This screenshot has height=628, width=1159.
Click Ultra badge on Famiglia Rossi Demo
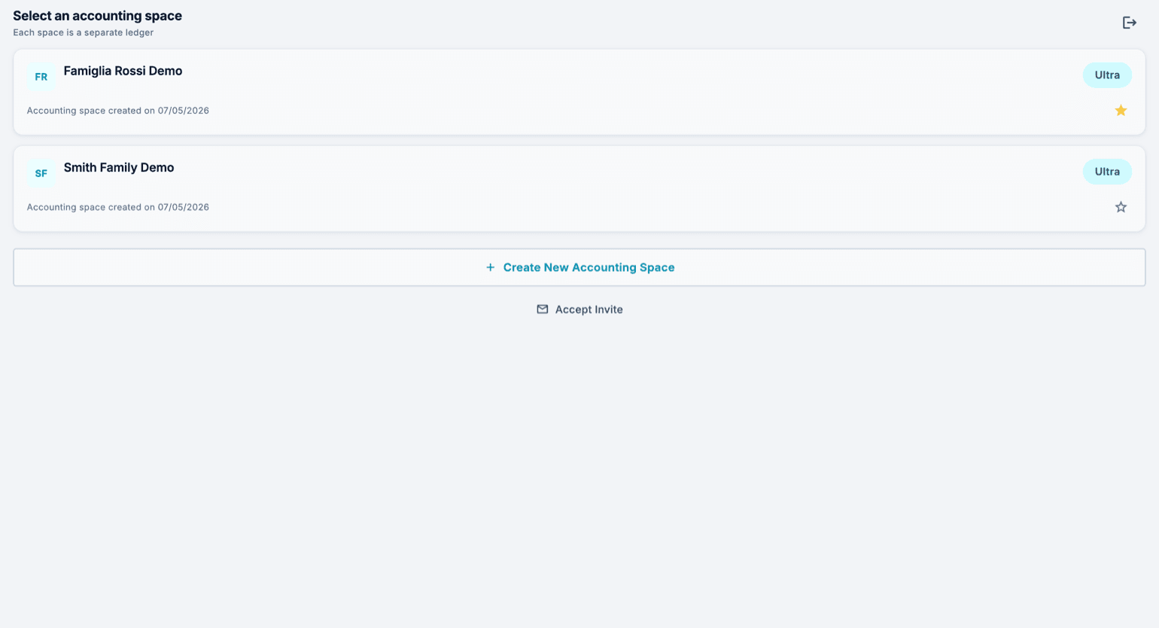point(1107,75)
